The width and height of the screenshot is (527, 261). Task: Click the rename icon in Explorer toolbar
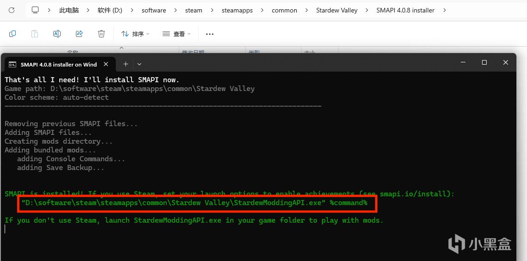[57, 34]
